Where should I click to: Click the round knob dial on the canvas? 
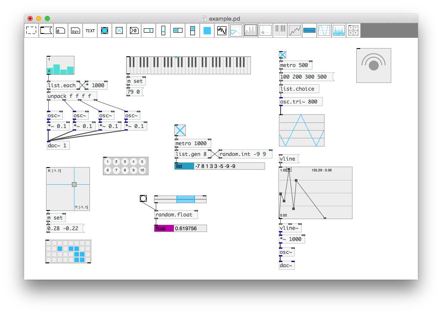374,65
